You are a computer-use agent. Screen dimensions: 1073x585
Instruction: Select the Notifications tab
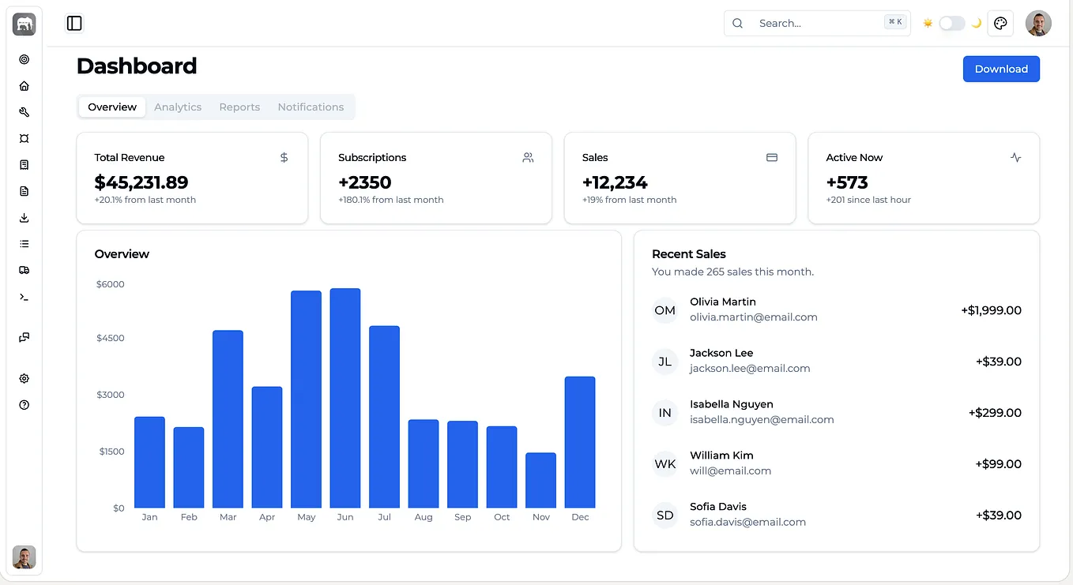click(x=311, y=107)
